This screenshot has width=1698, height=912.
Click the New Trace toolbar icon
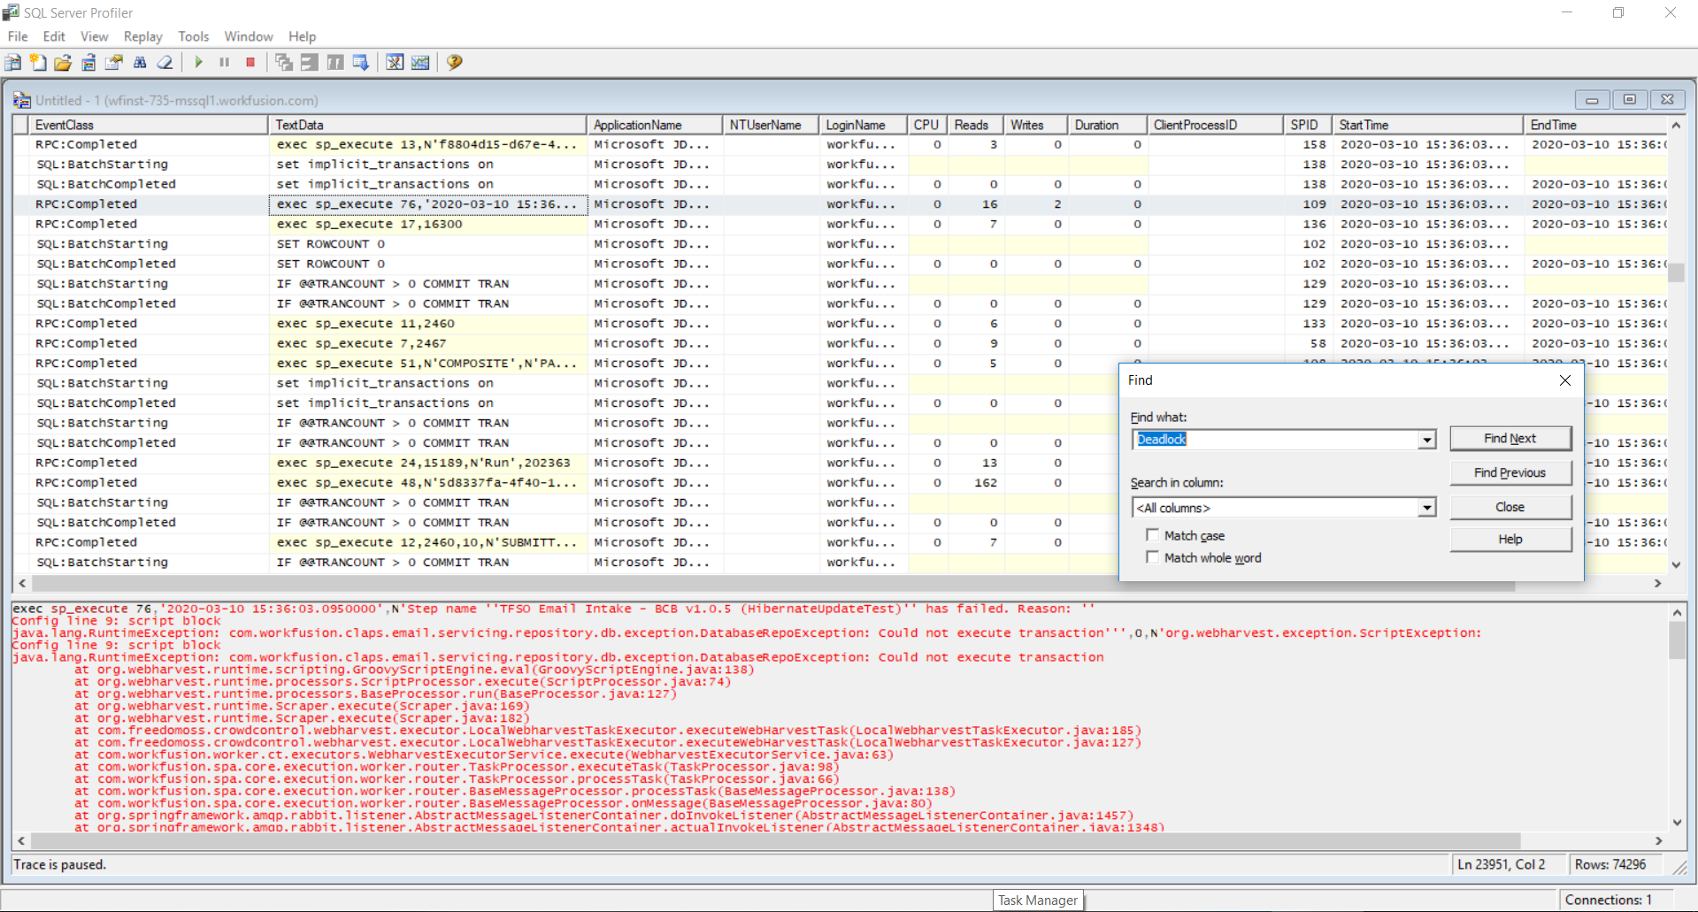13,63
